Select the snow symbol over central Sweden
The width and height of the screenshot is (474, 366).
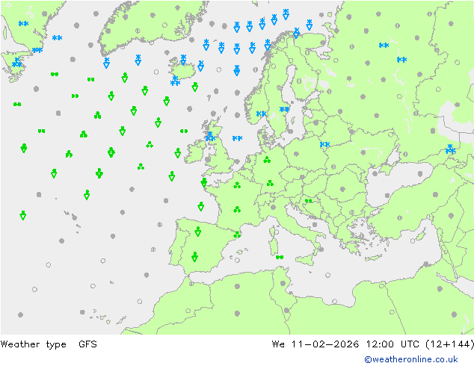[x=284, y=109]
